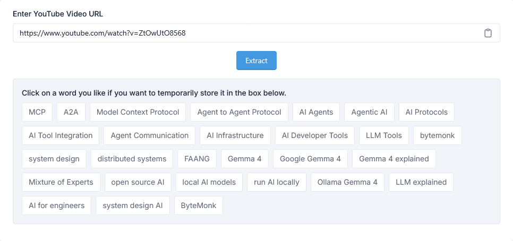Select the capitalized ByteMonk tag
This screenshot has width=513, height=241.
click(x=198, y=205)
